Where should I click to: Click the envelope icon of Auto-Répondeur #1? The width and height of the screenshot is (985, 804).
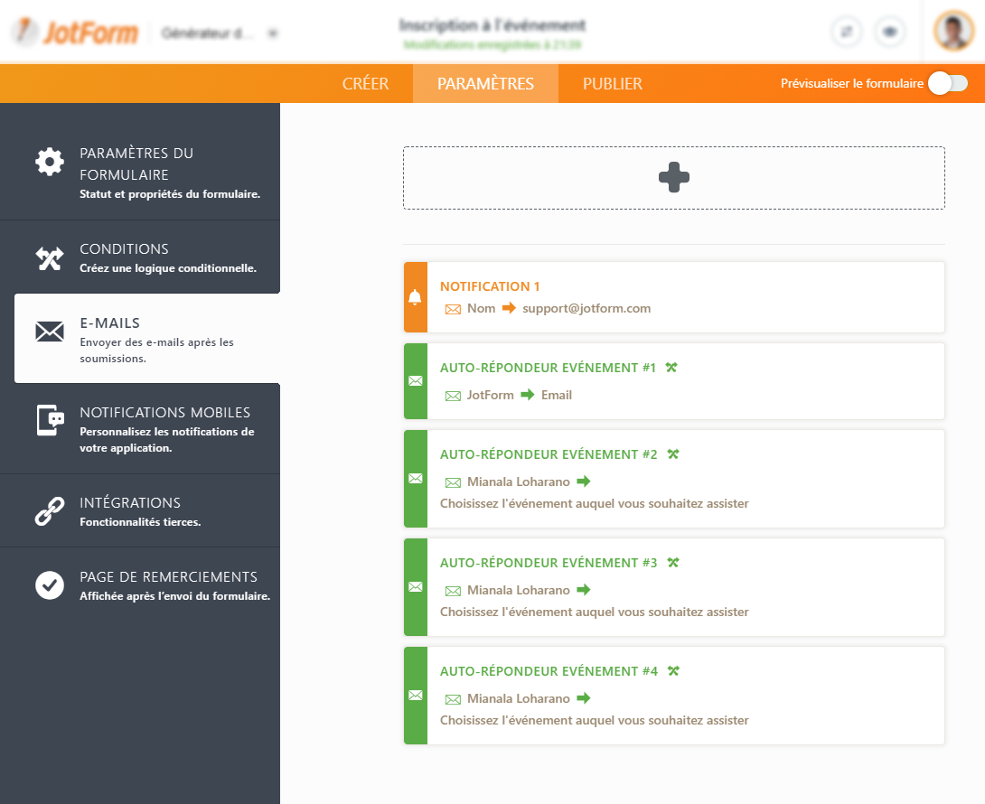(415, 381)
